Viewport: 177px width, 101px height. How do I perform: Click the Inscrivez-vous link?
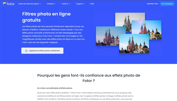(x=152, y=4)
